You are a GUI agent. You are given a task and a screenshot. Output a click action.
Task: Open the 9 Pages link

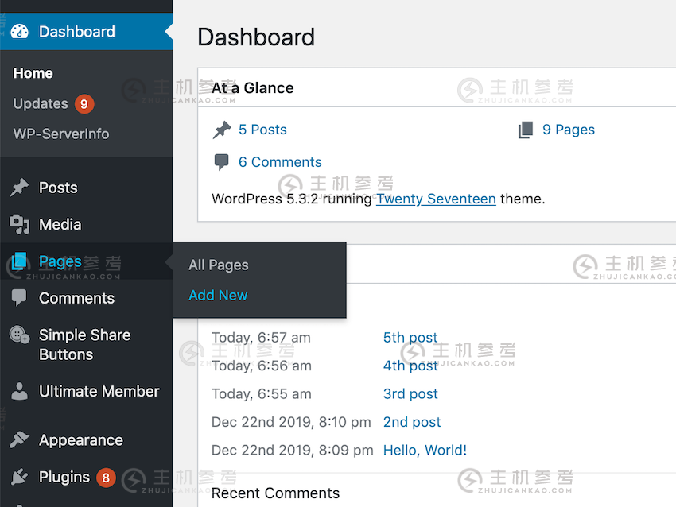point(568,130)
